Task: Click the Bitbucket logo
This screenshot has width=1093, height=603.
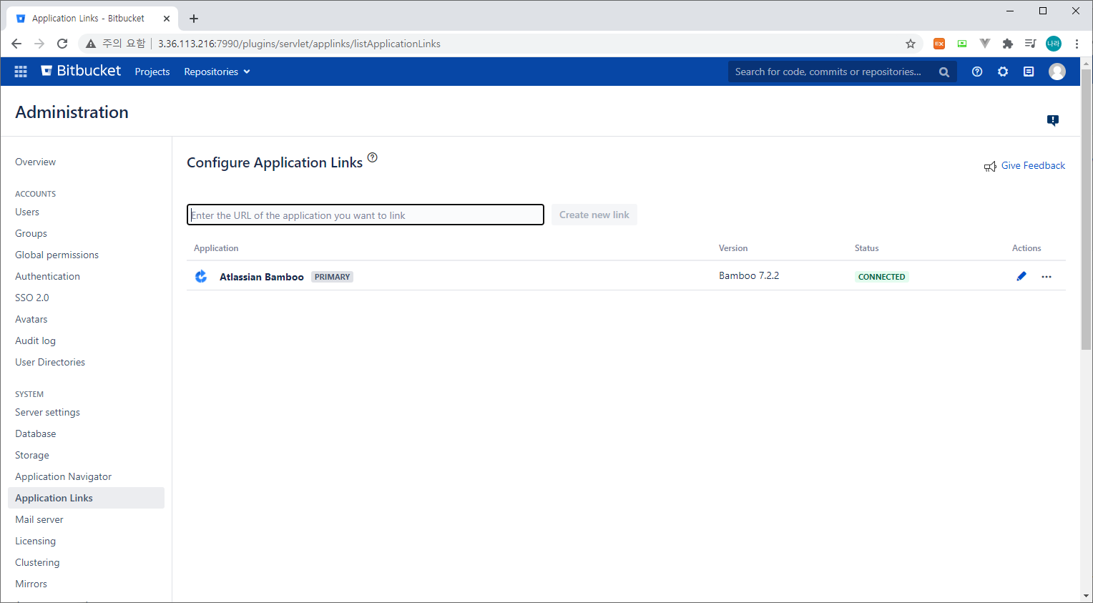Action: click(80, 71)
